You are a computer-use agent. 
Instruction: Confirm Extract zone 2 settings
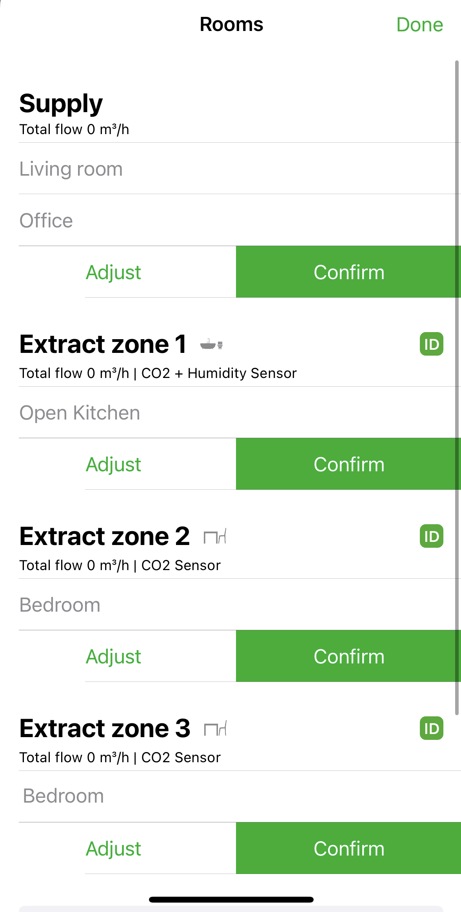click(348, 656)
